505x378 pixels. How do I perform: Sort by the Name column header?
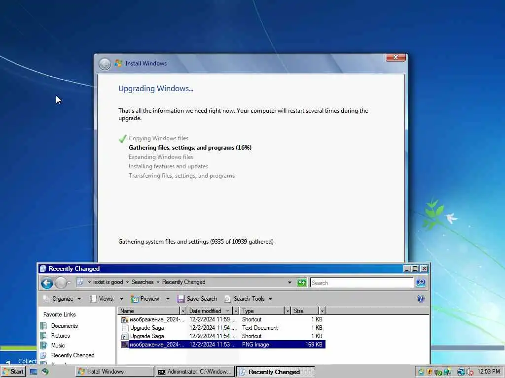pyautogui.click(x=149, y=311)
